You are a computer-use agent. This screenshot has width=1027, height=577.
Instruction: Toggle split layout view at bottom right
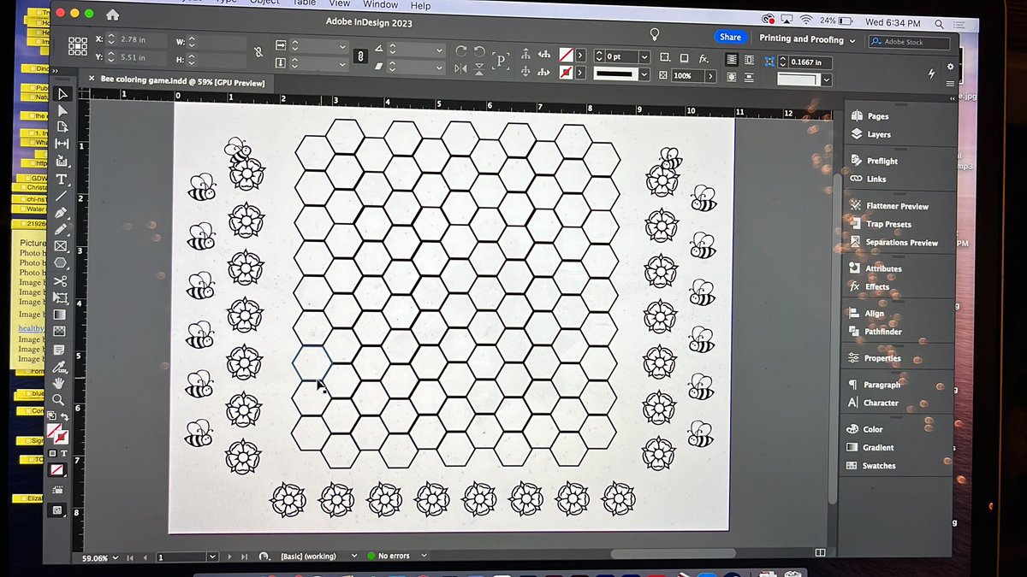[x=820, y=553]
